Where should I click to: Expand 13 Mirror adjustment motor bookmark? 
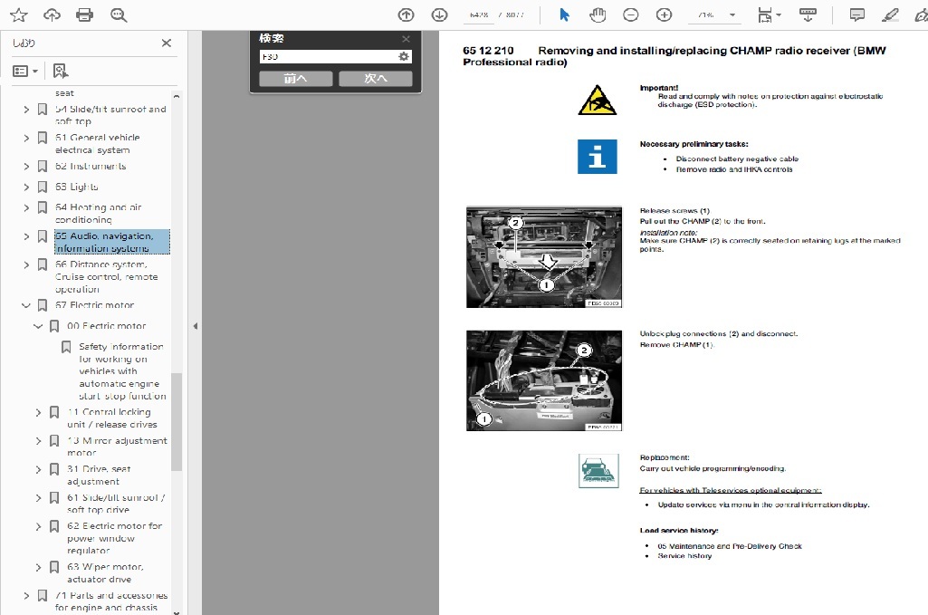[x=38, y=441]
